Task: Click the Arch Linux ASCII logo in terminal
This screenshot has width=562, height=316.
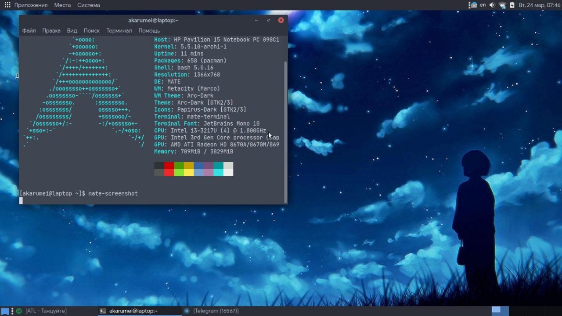Action: (x=84, y=92)
